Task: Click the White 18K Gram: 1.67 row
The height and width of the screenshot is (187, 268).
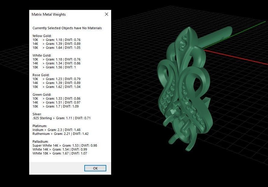Action: click(x=60, y=153)
